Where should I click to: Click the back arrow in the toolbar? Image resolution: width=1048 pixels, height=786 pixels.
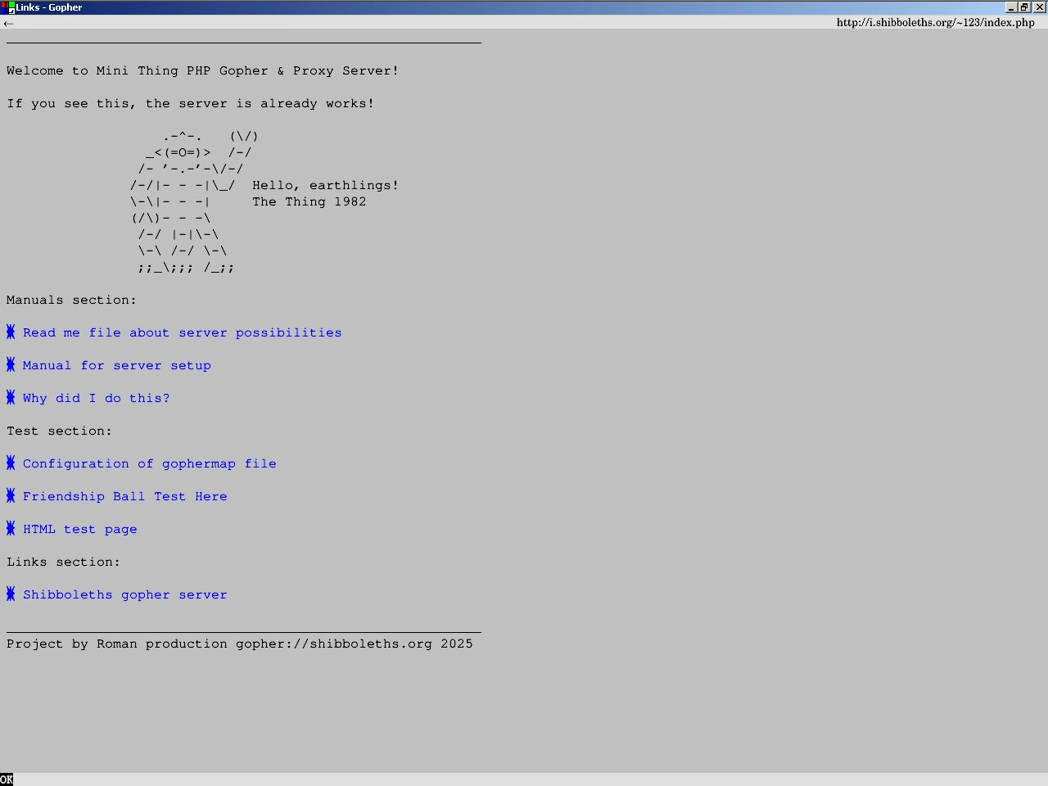tap(8, 23)
